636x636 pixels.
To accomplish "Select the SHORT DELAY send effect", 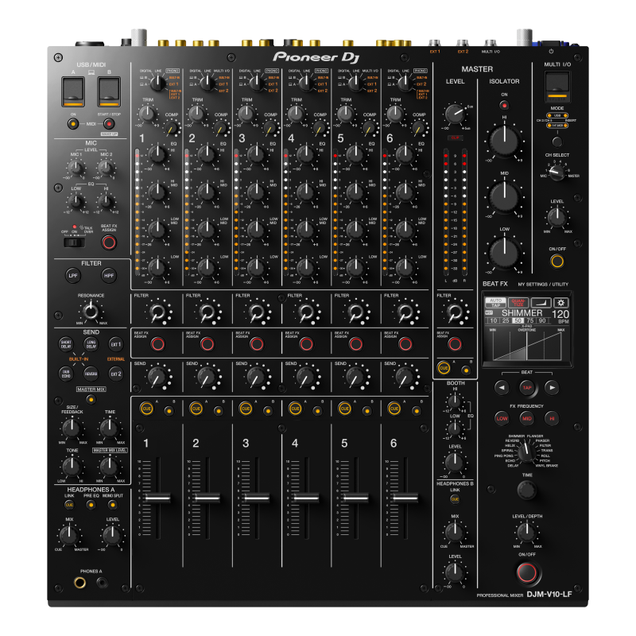I will pyautogui.click(x=66, y=344).
